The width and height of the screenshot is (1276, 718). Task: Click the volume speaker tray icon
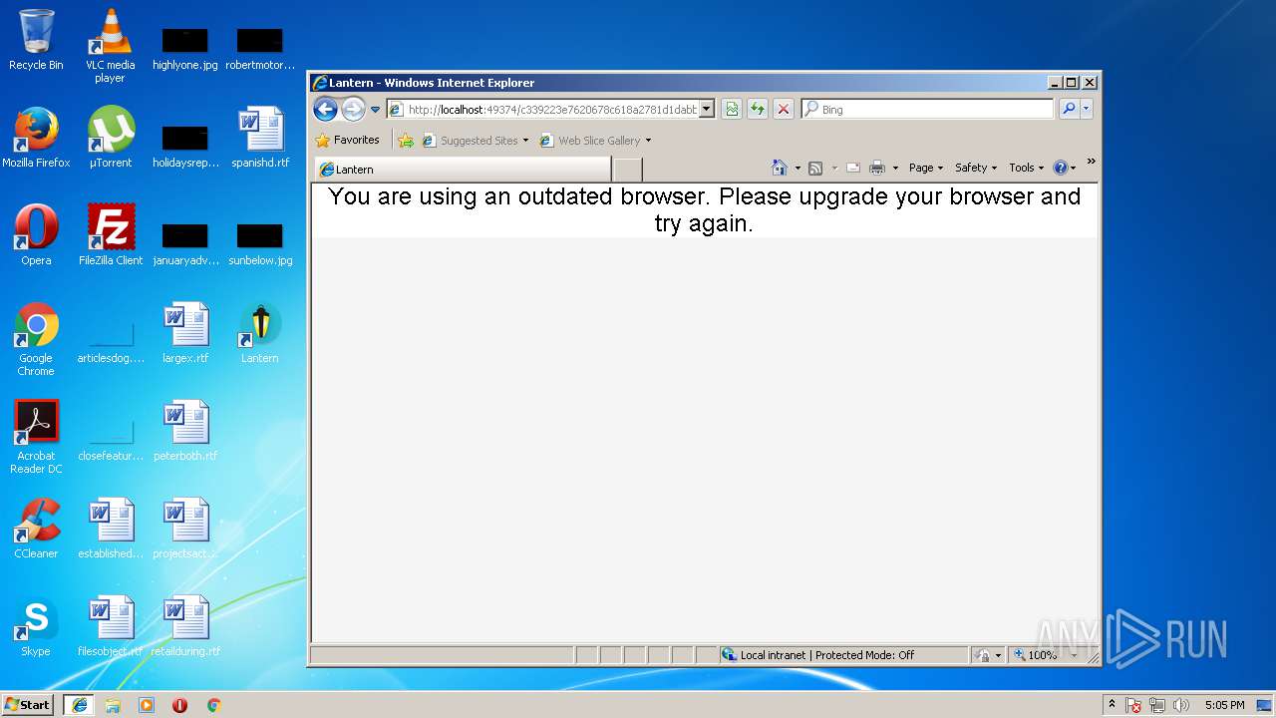[x=1181, y=705]
